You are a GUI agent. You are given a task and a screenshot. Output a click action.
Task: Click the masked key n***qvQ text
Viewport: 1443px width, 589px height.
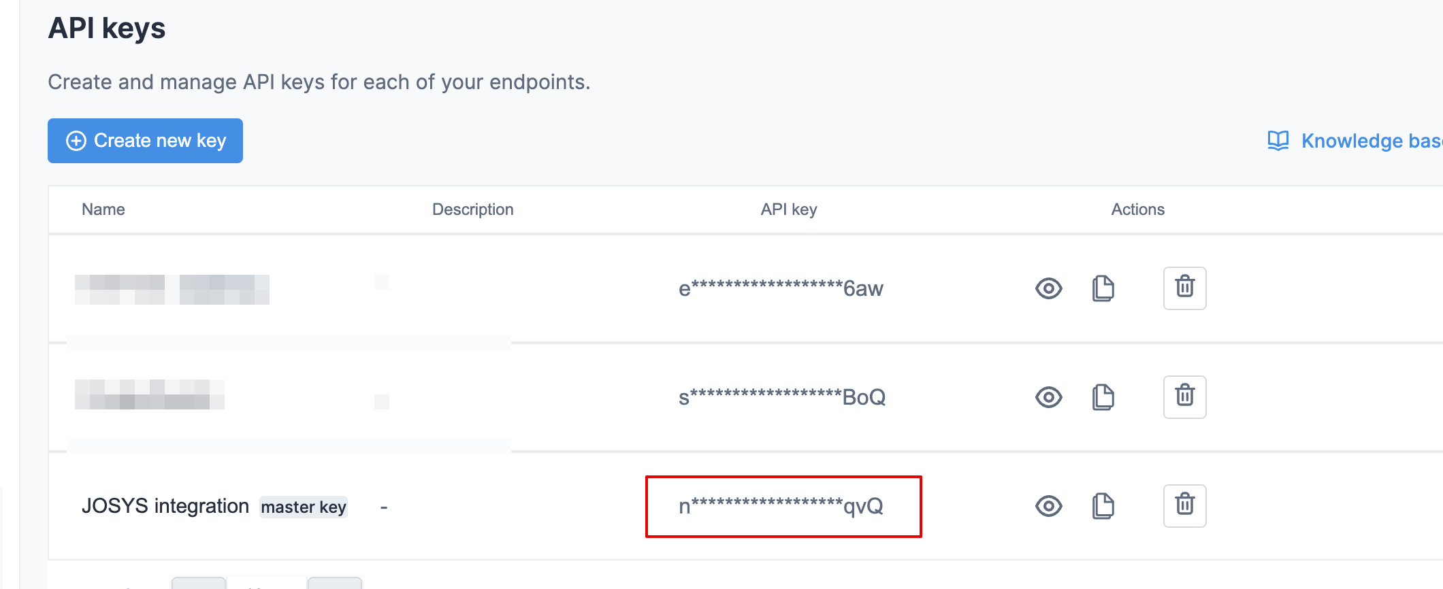coord(781,506)
